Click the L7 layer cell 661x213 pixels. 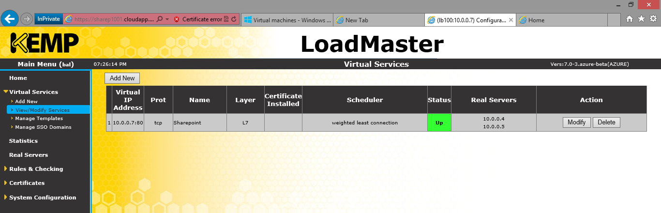(x=245, y=123)
